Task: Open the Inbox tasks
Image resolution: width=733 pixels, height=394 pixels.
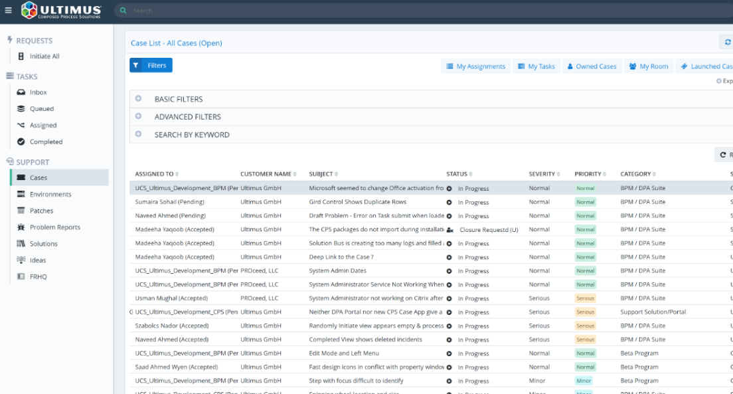Action: (x=39, y=92)
